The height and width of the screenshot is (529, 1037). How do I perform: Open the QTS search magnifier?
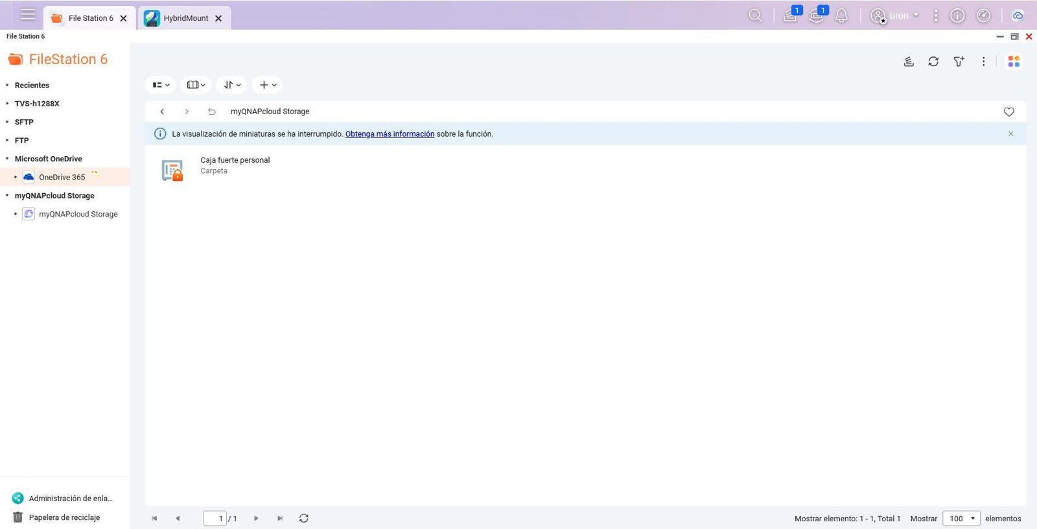(x=755, y=16)
